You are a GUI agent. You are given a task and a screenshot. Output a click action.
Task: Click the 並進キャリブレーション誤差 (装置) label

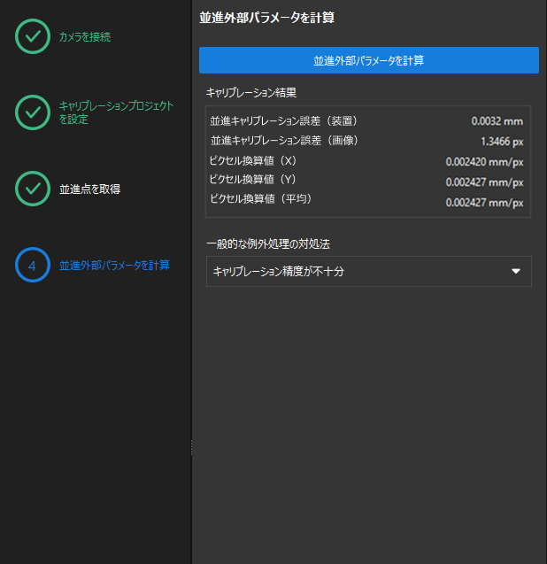pyautogui.click(x=284, y=120)
